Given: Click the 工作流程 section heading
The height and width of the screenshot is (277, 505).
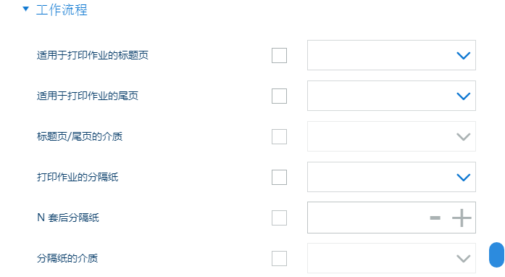Looking at the screenshot, I should coord(62,10).
